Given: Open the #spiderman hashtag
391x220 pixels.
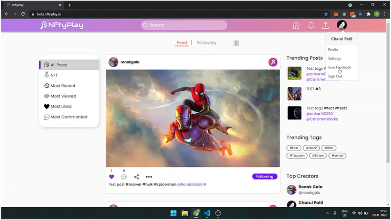Looking at the screenshot, I should click(x=165, y=184).
